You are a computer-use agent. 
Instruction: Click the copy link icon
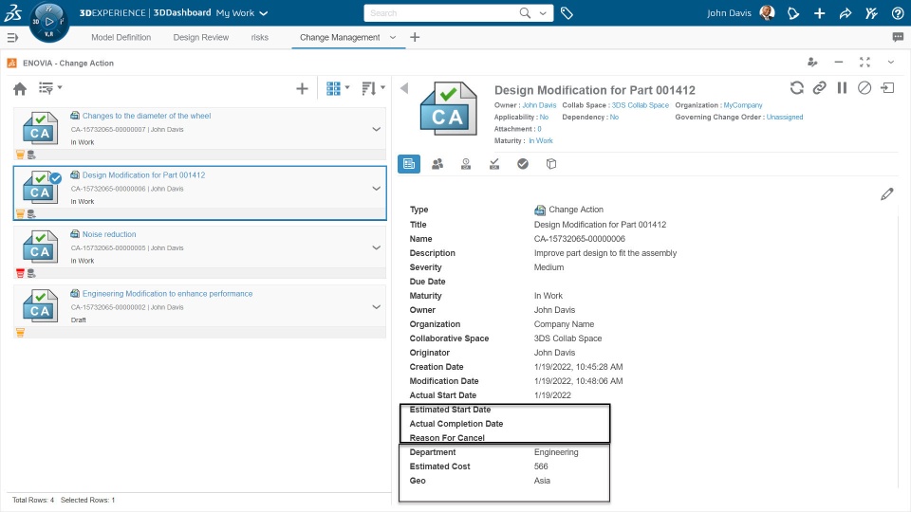(820, 88)
